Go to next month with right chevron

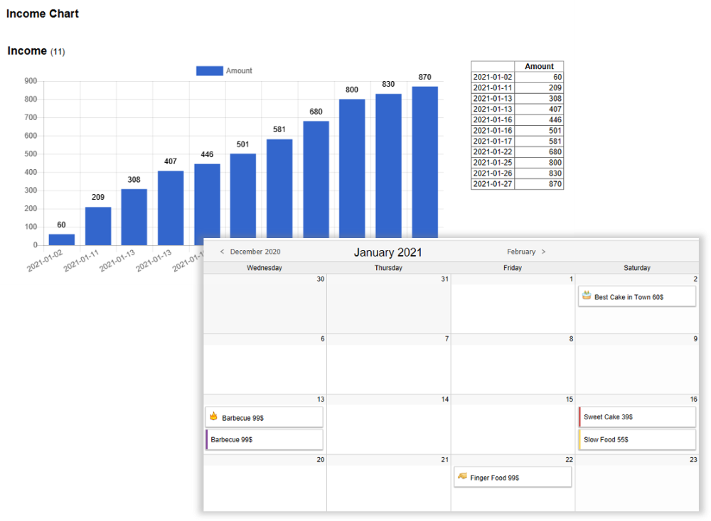[544, 252]
